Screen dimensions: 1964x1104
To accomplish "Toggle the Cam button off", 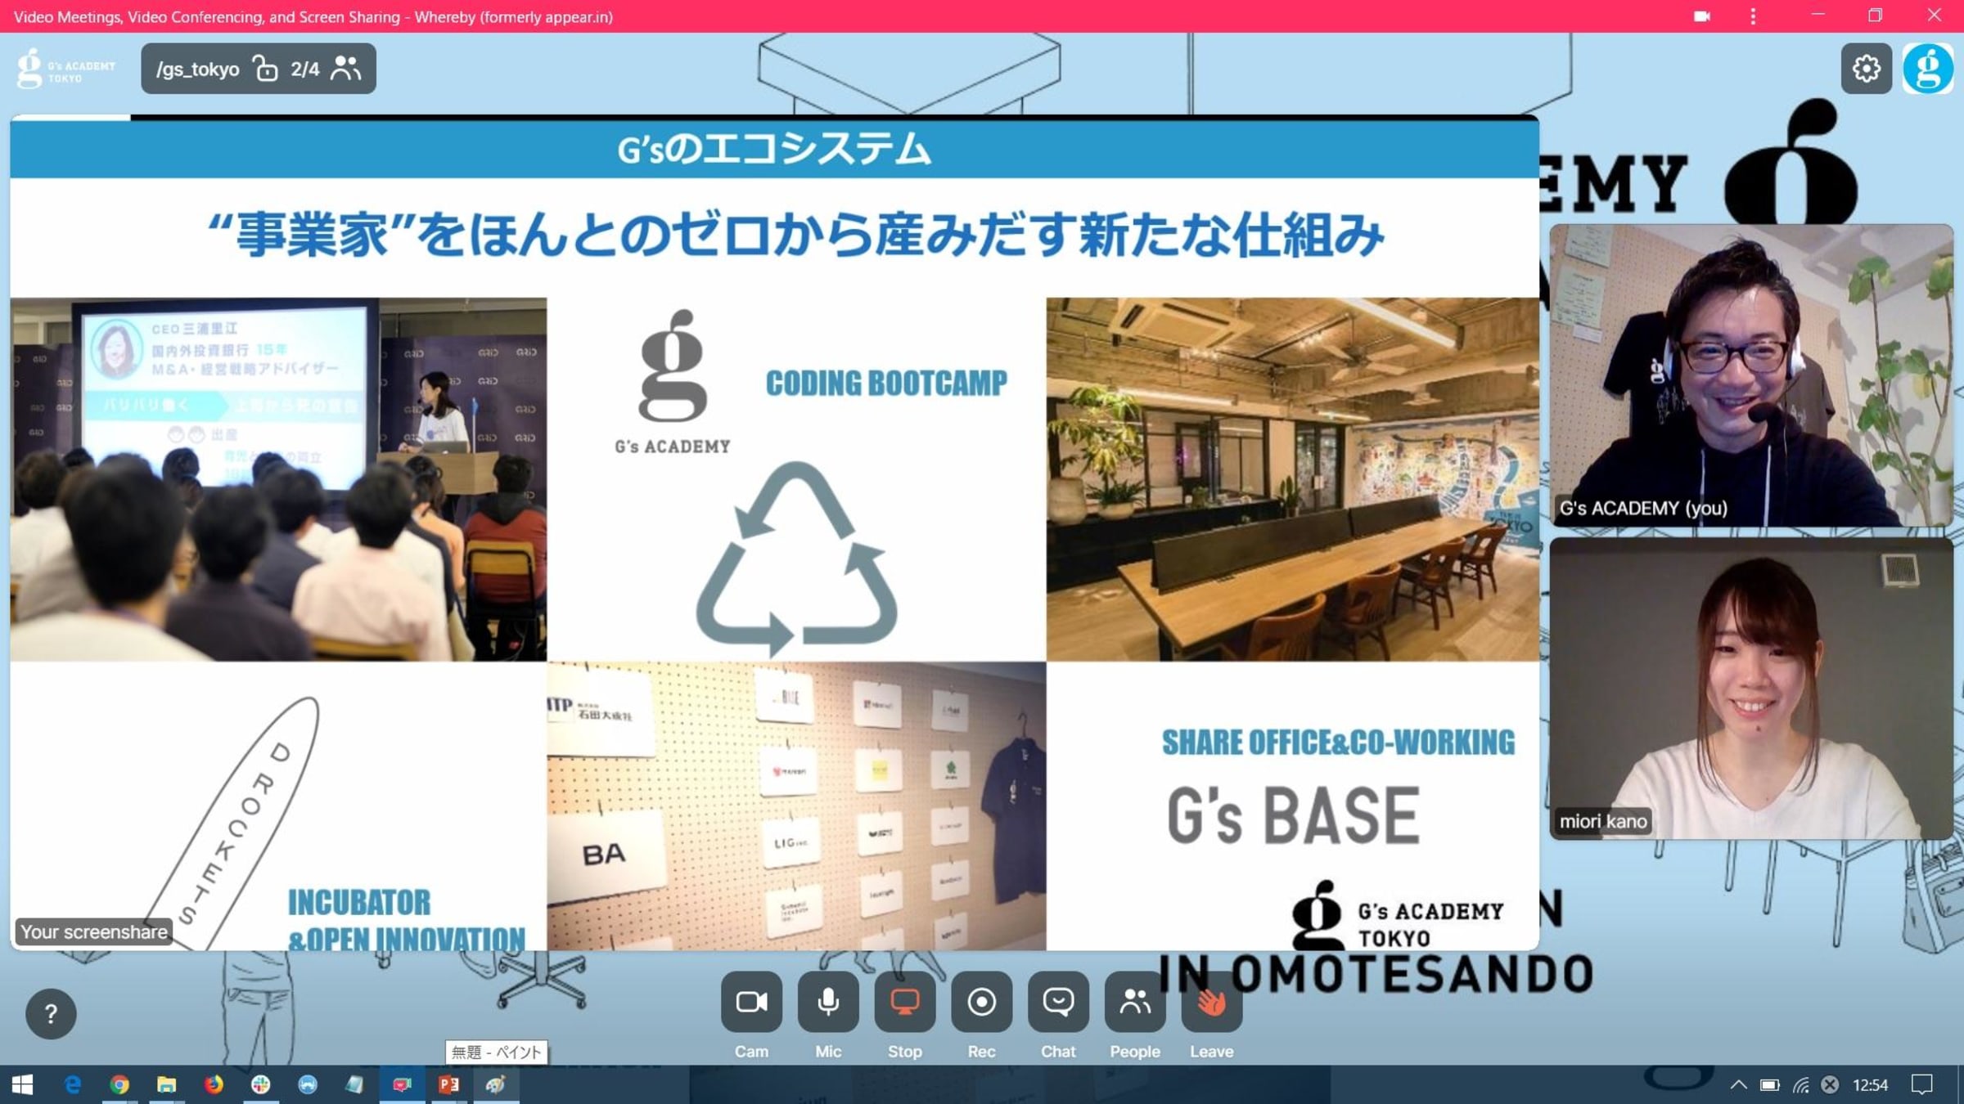I will coord(751,1002).
